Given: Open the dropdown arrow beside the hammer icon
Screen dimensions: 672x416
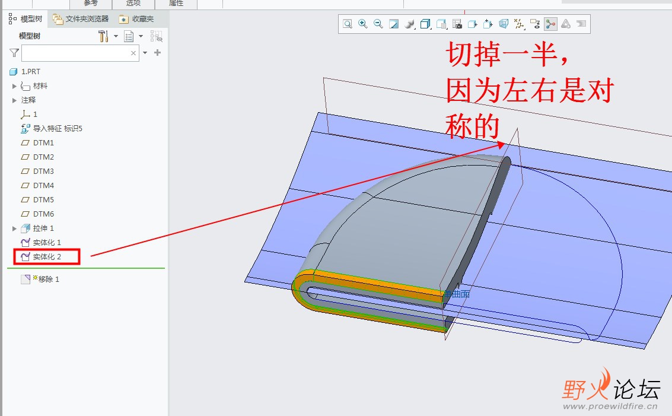Looking at the screenshot, I should click(116, 36).
